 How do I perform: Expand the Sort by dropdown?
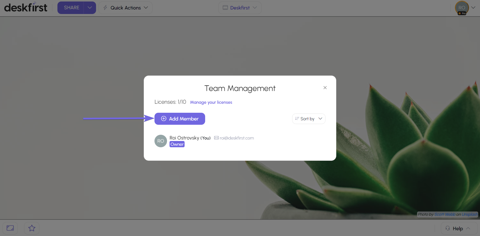click(309, 119)
